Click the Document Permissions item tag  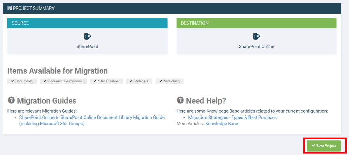[63, 81]
